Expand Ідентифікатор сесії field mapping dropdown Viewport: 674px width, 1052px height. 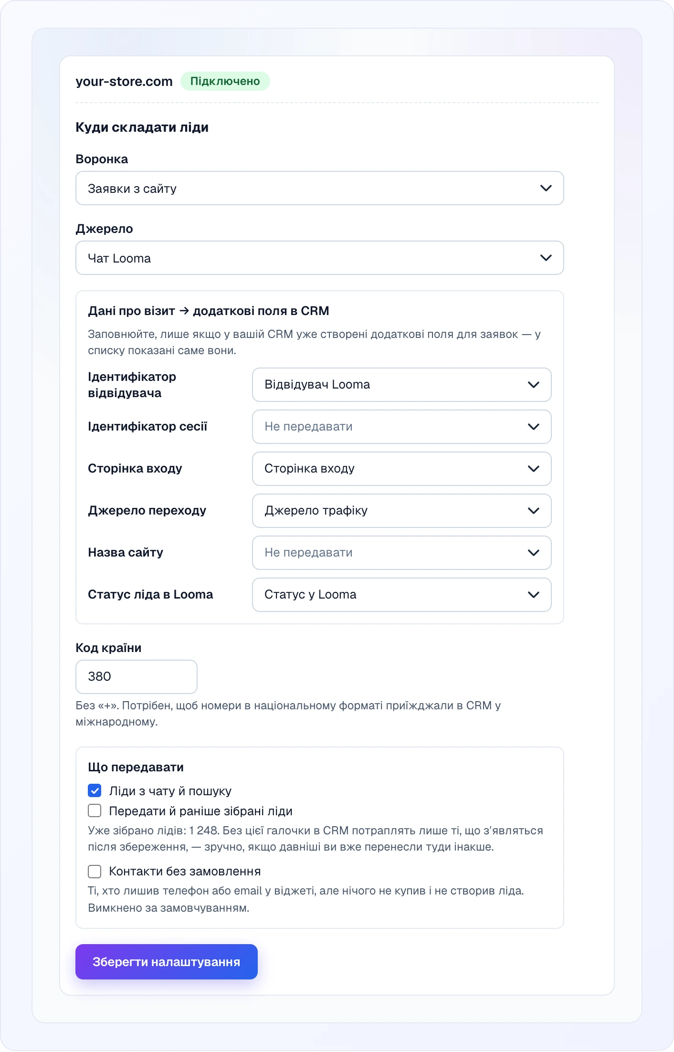pyautogui.click(x=401, y=427)
